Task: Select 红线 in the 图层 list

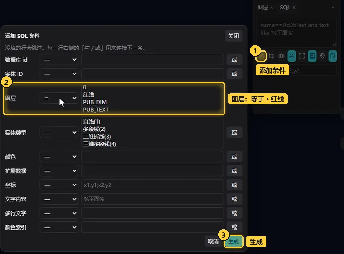Action: click(x=89, y=94)
